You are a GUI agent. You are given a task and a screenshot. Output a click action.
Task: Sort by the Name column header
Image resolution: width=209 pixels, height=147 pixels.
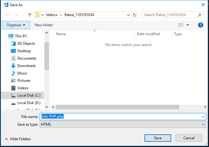tap(61, 34)
